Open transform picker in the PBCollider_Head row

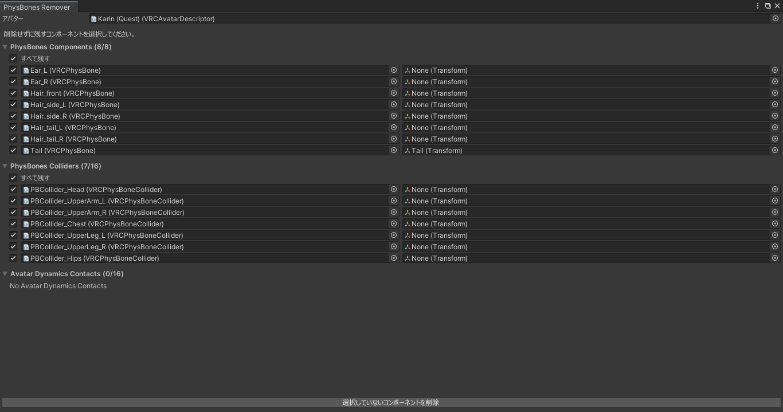pos(775,189)
